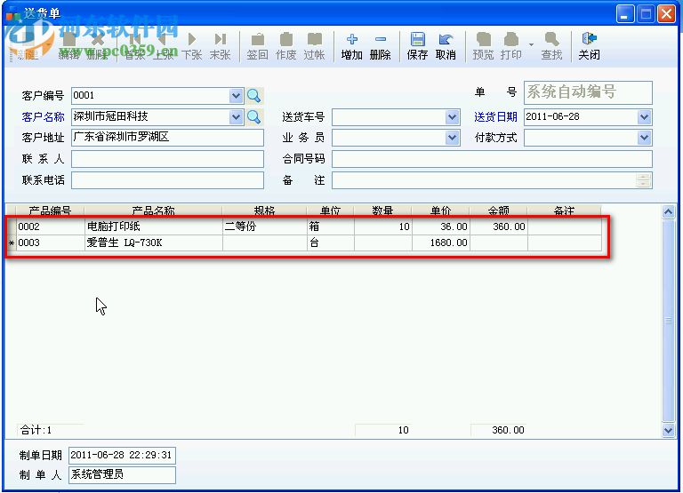
Task: Focus the 联系电话 input field
Action: coord(168,180)
